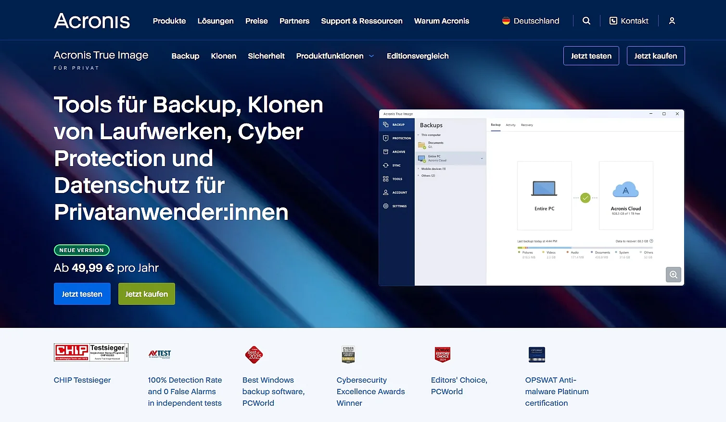Go to the Klonen section link
This screenshot has height=422, width=726.
coord(224,56)
